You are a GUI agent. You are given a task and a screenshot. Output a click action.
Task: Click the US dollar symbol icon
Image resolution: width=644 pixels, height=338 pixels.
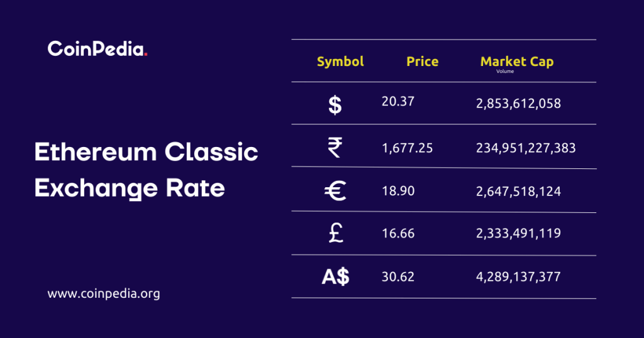(x=335, y=105)
